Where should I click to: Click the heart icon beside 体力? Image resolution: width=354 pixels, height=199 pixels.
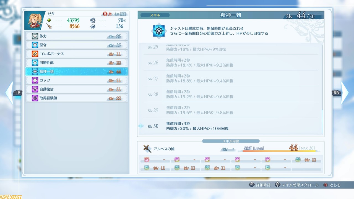[x=35, y=36]
